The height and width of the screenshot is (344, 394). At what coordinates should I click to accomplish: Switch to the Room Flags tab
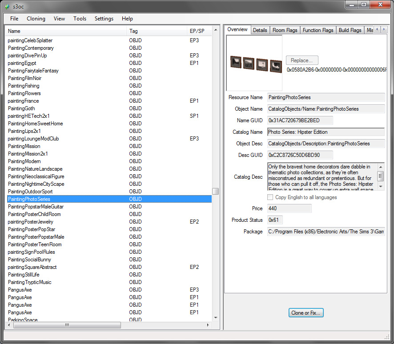[285, 30]
